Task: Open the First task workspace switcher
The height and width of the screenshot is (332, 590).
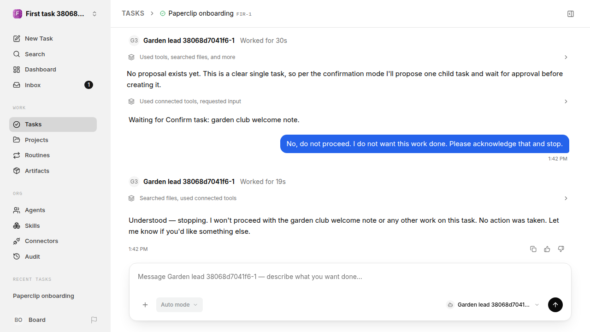Action: pyautogui.click(x=55, y=14)
